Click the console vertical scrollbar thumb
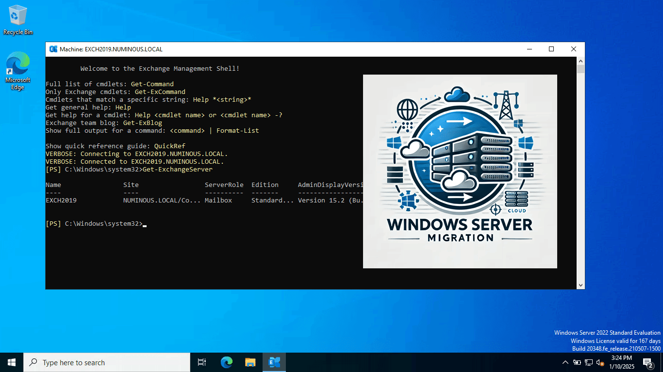This screenshot has height=372, width=663. click(x=580, y=69)
